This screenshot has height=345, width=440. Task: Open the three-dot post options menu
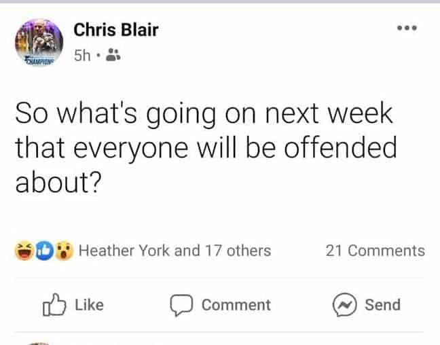(406, 29)
